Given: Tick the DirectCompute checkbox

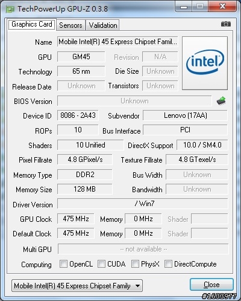Looking at the screenshot, I should pyautogui.click(x=168, y=264).
